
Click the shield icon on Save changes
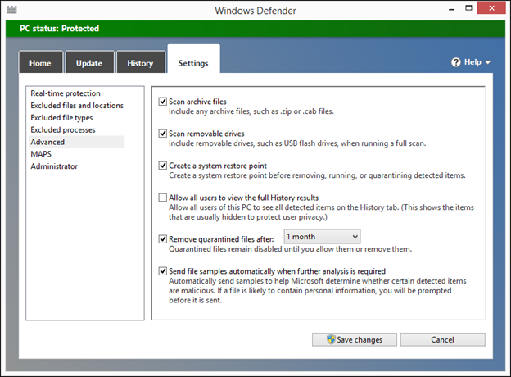pos(331,339)
